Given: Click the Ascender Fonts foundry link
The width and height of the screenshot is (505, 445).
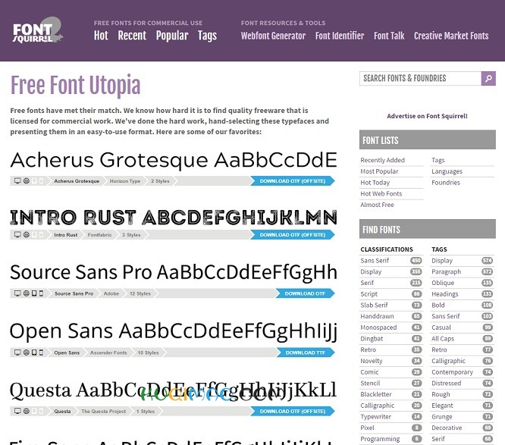Looking at the screenshot, I should [x=108, y=353].
